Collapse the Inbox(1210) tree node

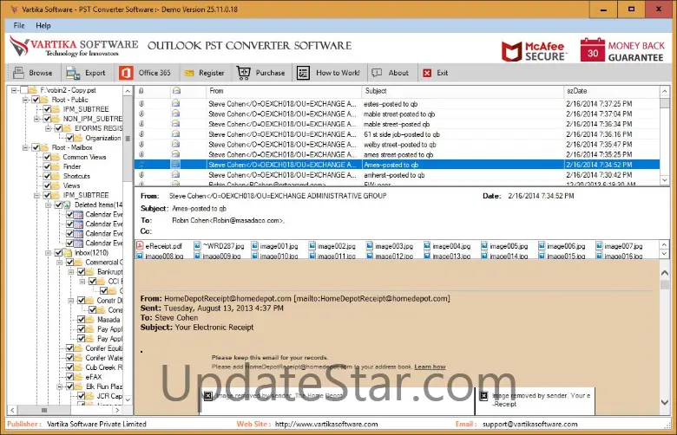[49, 253]
